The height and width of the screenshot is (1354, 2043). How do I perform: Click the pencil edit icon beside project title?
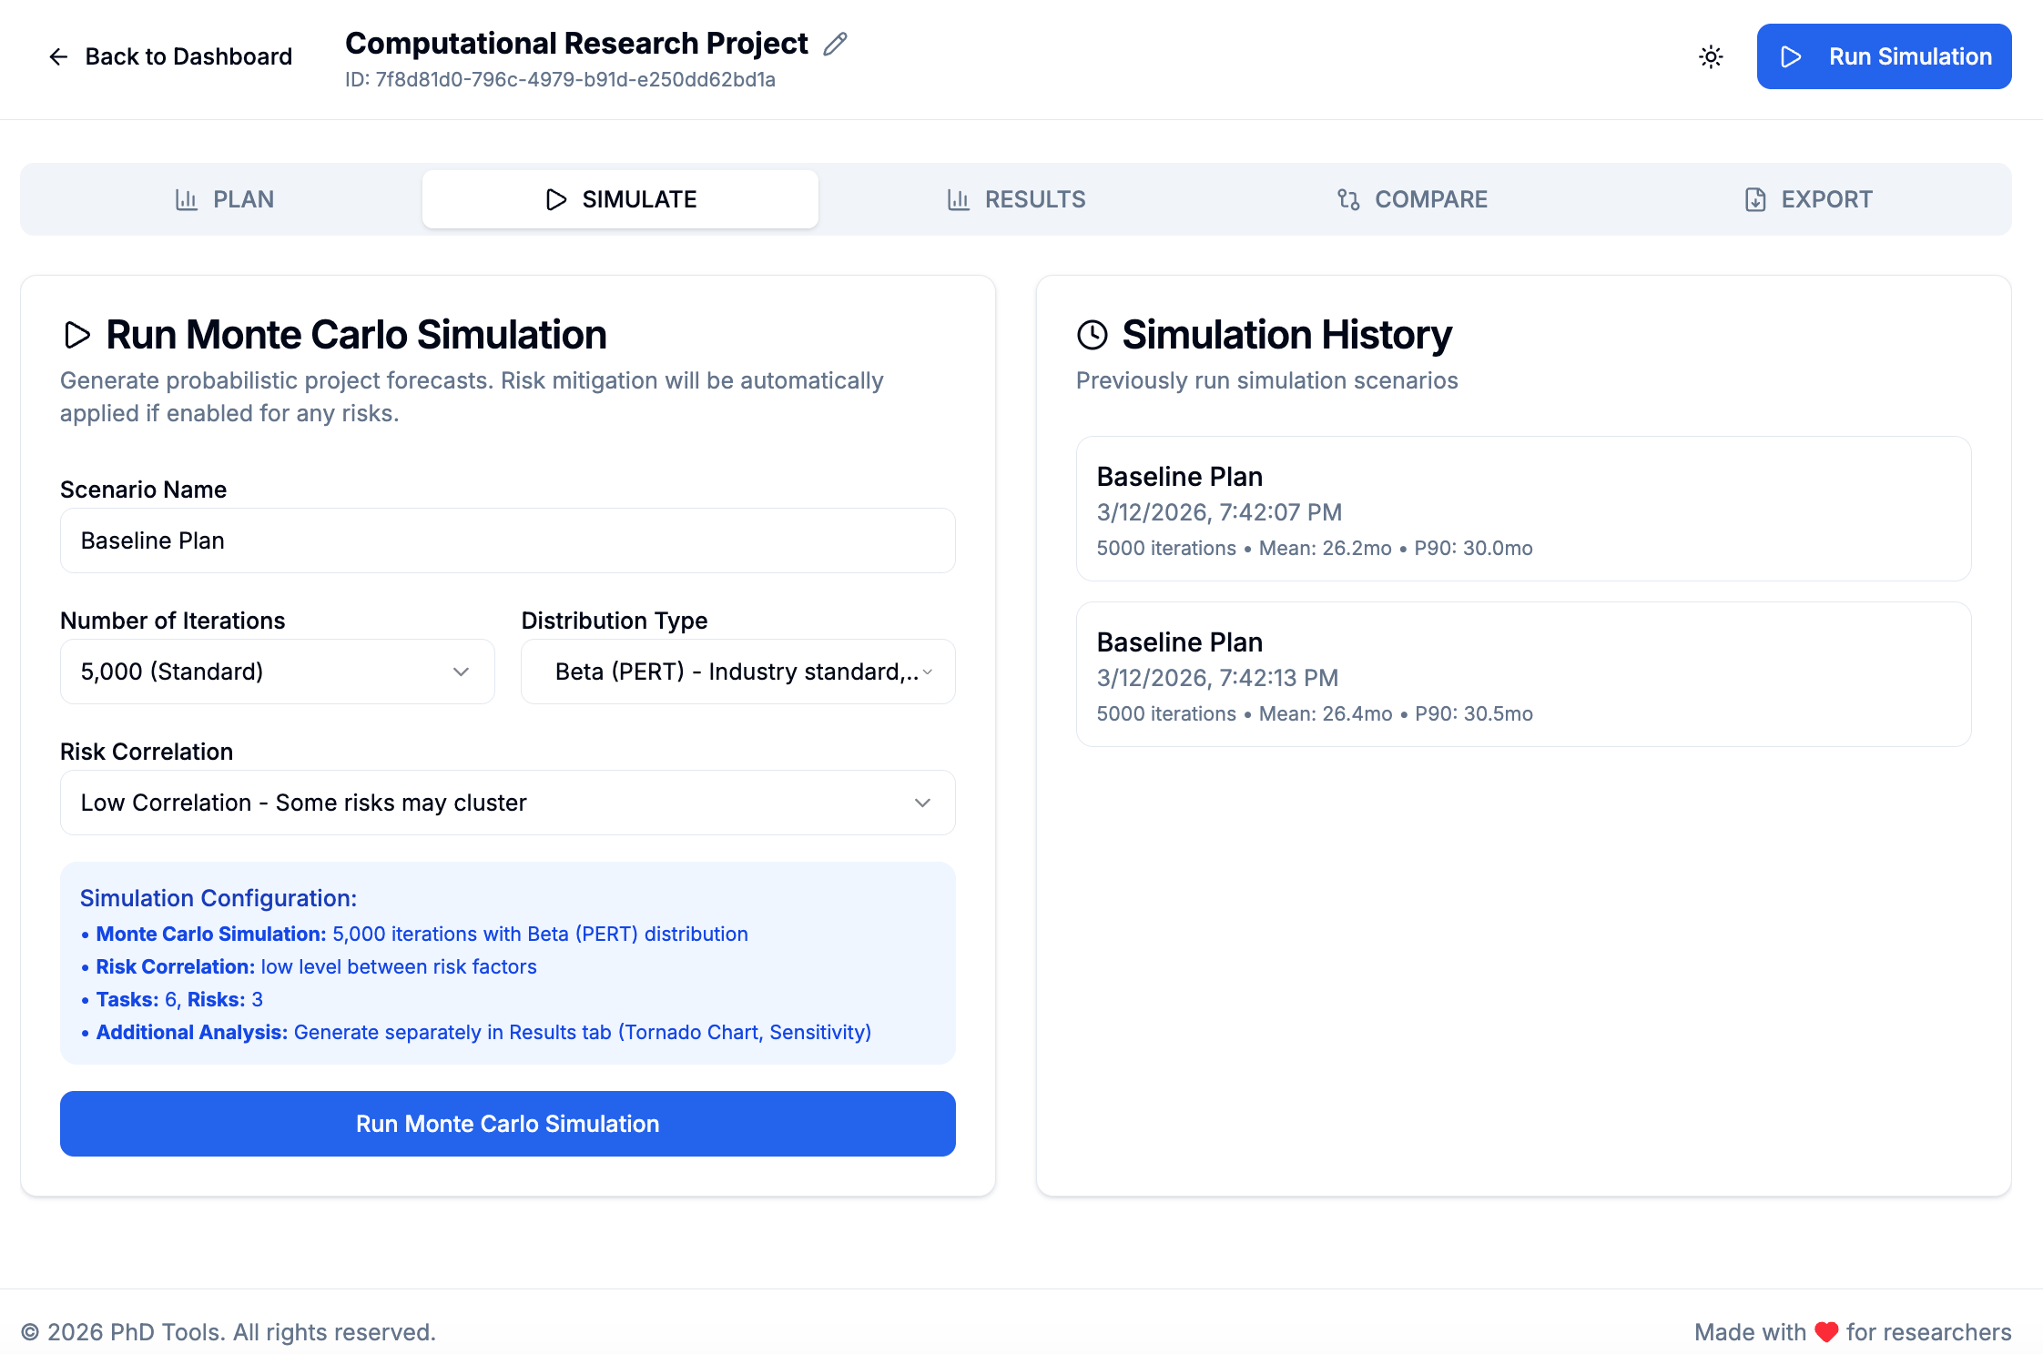click(x=835, y=44)
